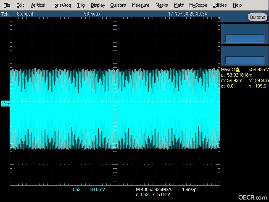
Task: Click the lower blank control field
Action: tap(245, 61)
